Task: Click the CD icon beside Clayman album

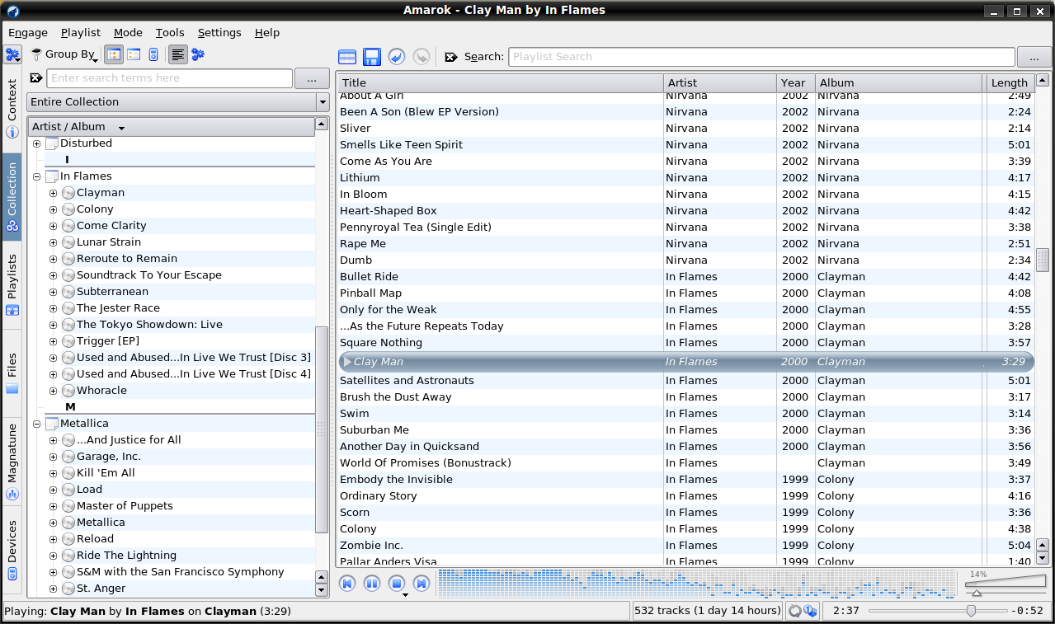Action: (68, 193)
